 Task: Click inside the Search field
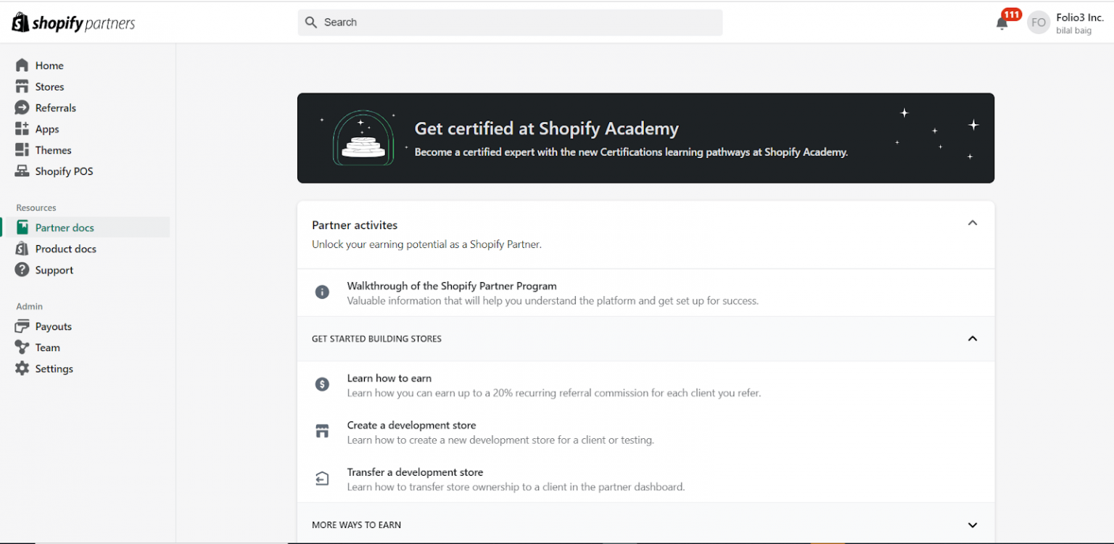click(x=509, y=22)
